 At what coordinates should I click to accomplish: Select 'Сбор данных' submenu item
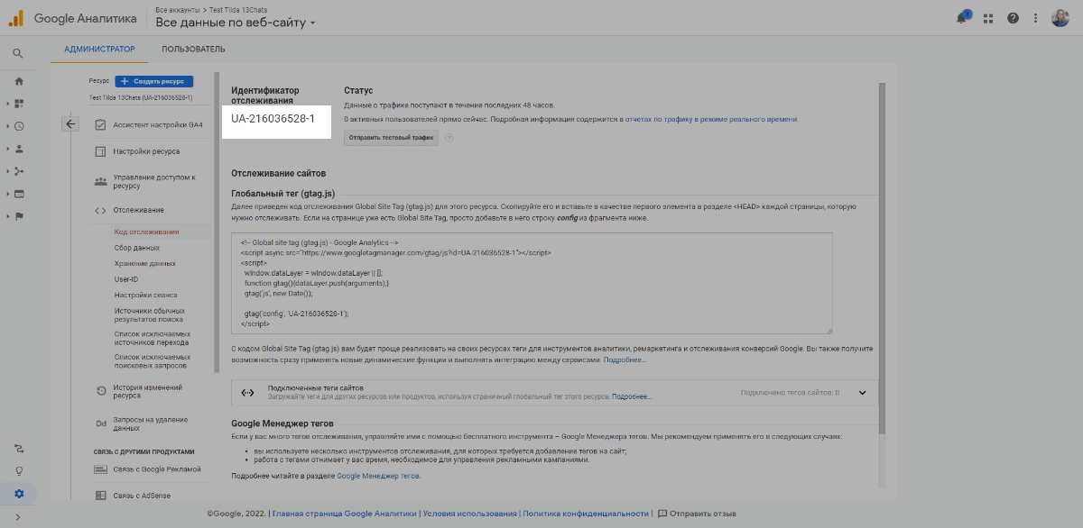click(137, 247)
